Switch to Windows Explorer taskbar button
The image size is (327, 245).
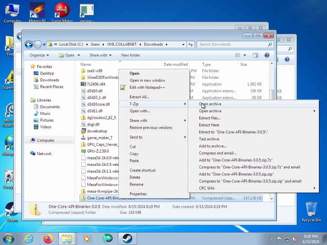(x=67, y=239)
